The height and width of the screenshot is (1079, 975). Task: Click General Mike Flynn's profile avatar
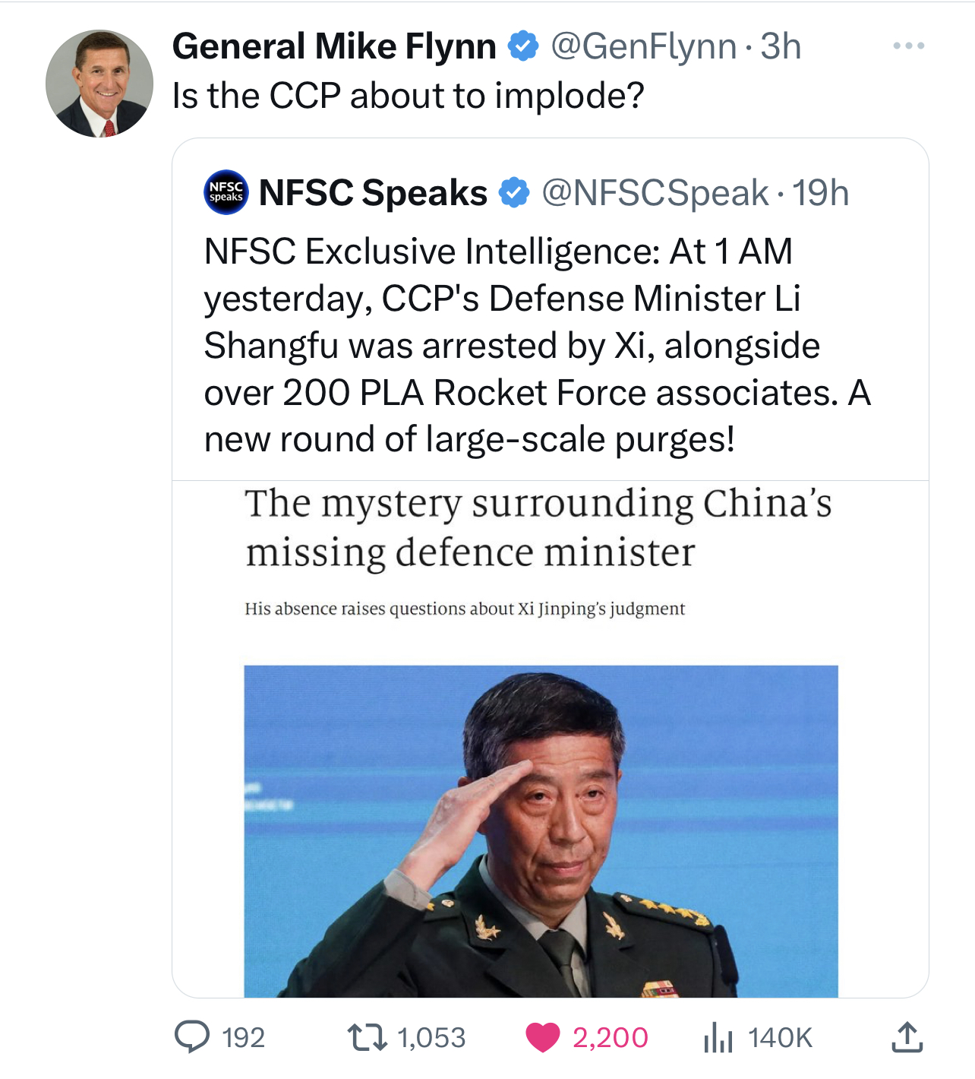99,84
